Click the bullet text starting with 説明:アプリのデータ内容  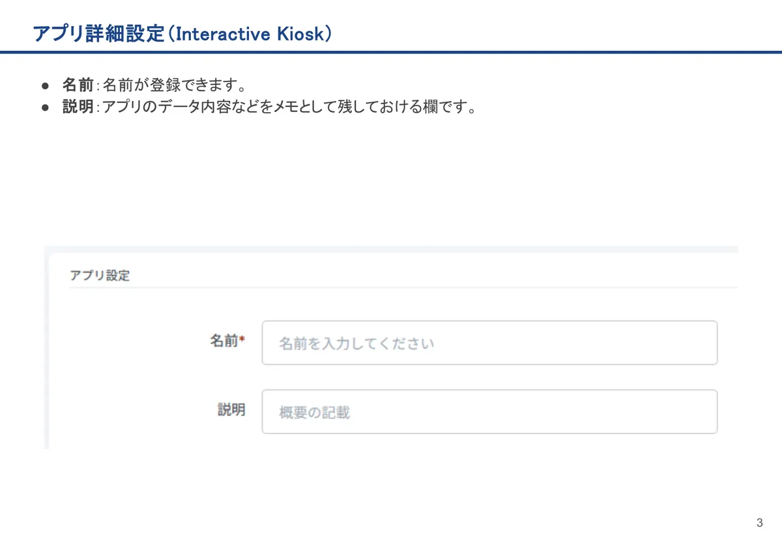(x=269, y=107)
